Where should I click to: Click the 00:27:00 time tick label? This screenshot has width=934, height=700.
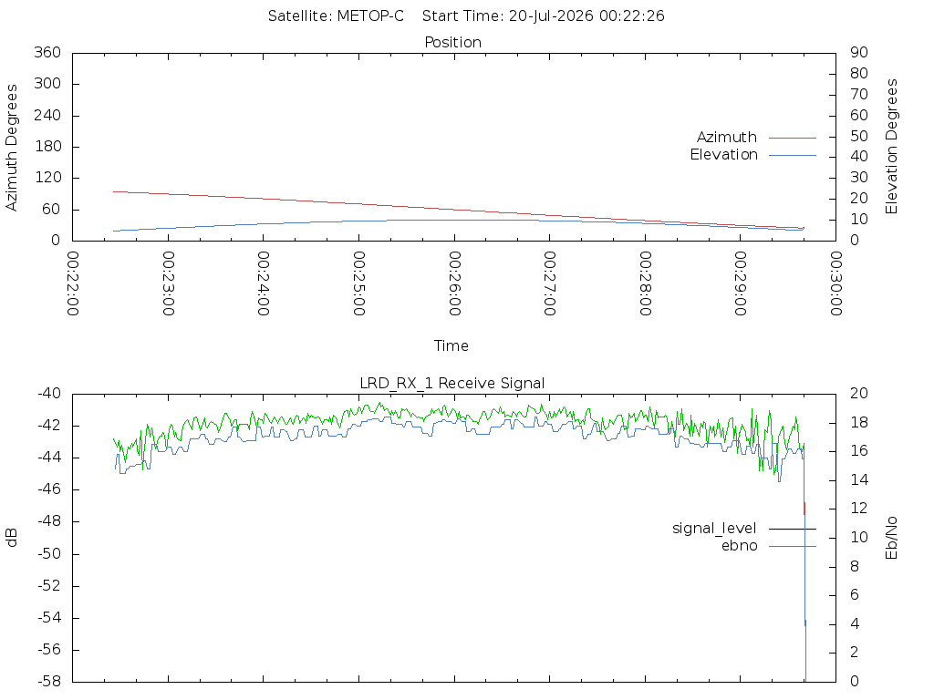pos(550,283)
